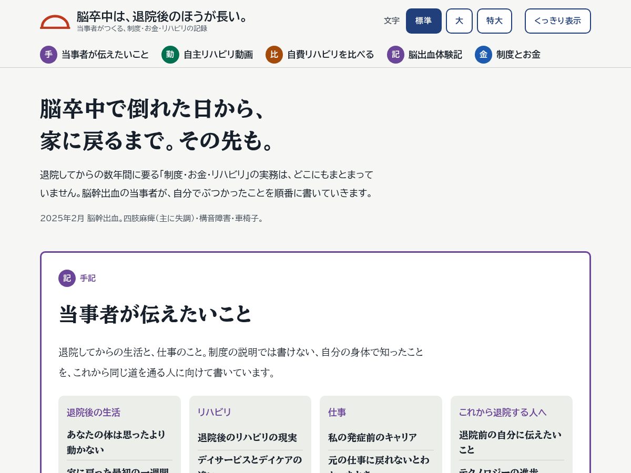Click the これから退院する人へ card heading
631x473 pixels.
[x=503, y=413]
